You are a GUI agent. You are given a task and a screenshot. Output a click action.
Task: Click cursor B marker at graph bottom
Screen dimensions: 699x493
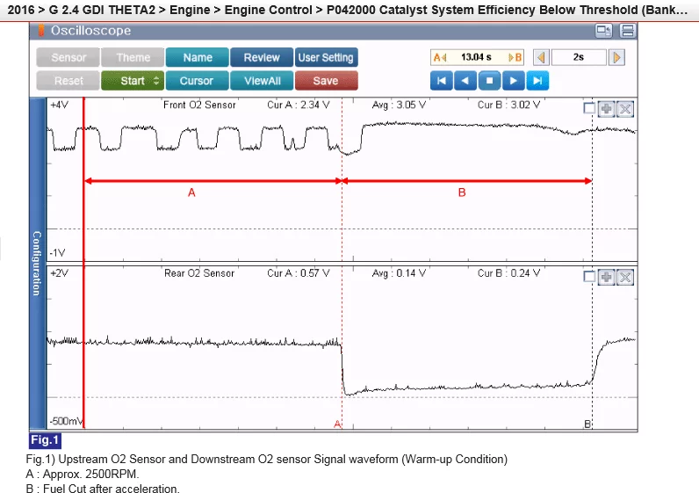tap(587, 424)
